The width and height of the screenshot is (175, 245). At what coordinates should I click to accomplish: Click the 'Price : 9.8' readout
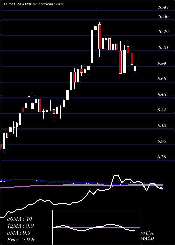(21, 240)
